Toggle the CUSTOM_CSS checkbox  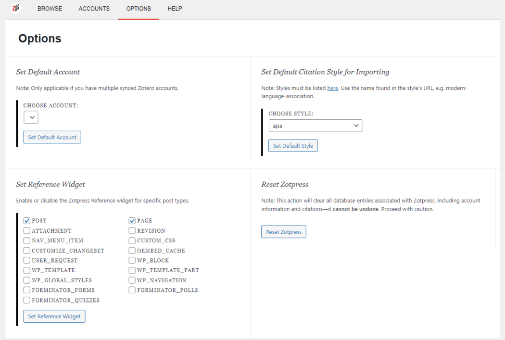[132, 240]
